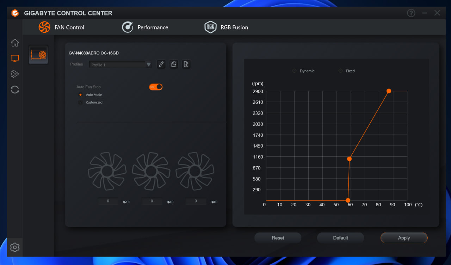Apply the fan settings
Image resolution: width=451 pixels, height=265 pixels.
tap(404, 238)
